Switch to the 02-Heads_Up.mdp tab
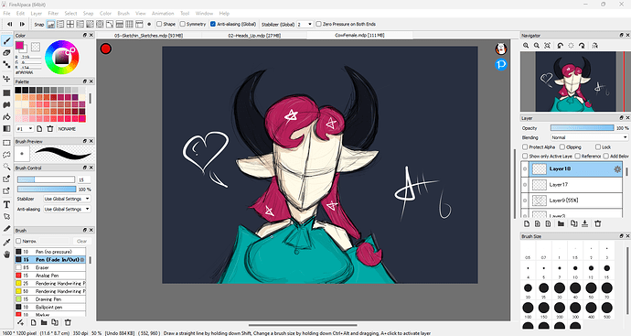Viewport: 631px width, 336px height. tap(254, 36)
